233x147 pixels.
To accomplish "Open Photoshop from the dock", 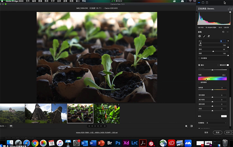I will tap(118, 143).
